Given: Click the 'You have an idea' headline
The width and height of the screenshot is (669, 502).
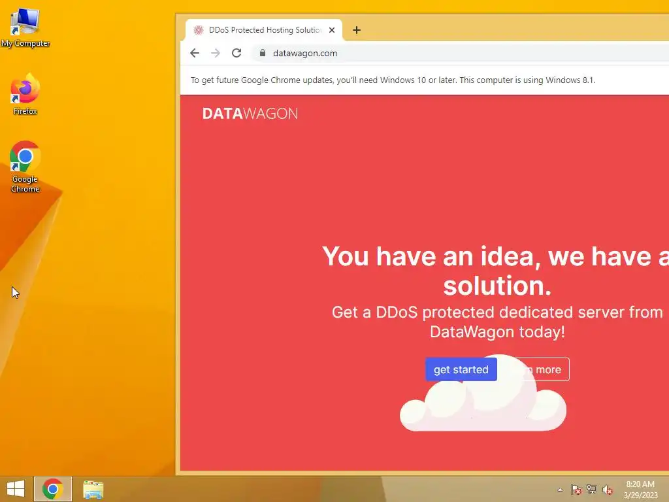Looking at the screenshot, I should [x=497, y=271].
